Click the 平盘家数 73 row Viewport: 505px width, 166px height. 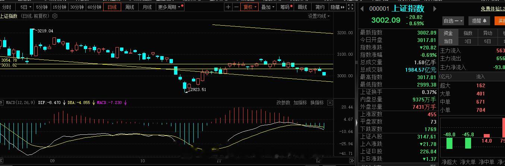click(398, 122)
